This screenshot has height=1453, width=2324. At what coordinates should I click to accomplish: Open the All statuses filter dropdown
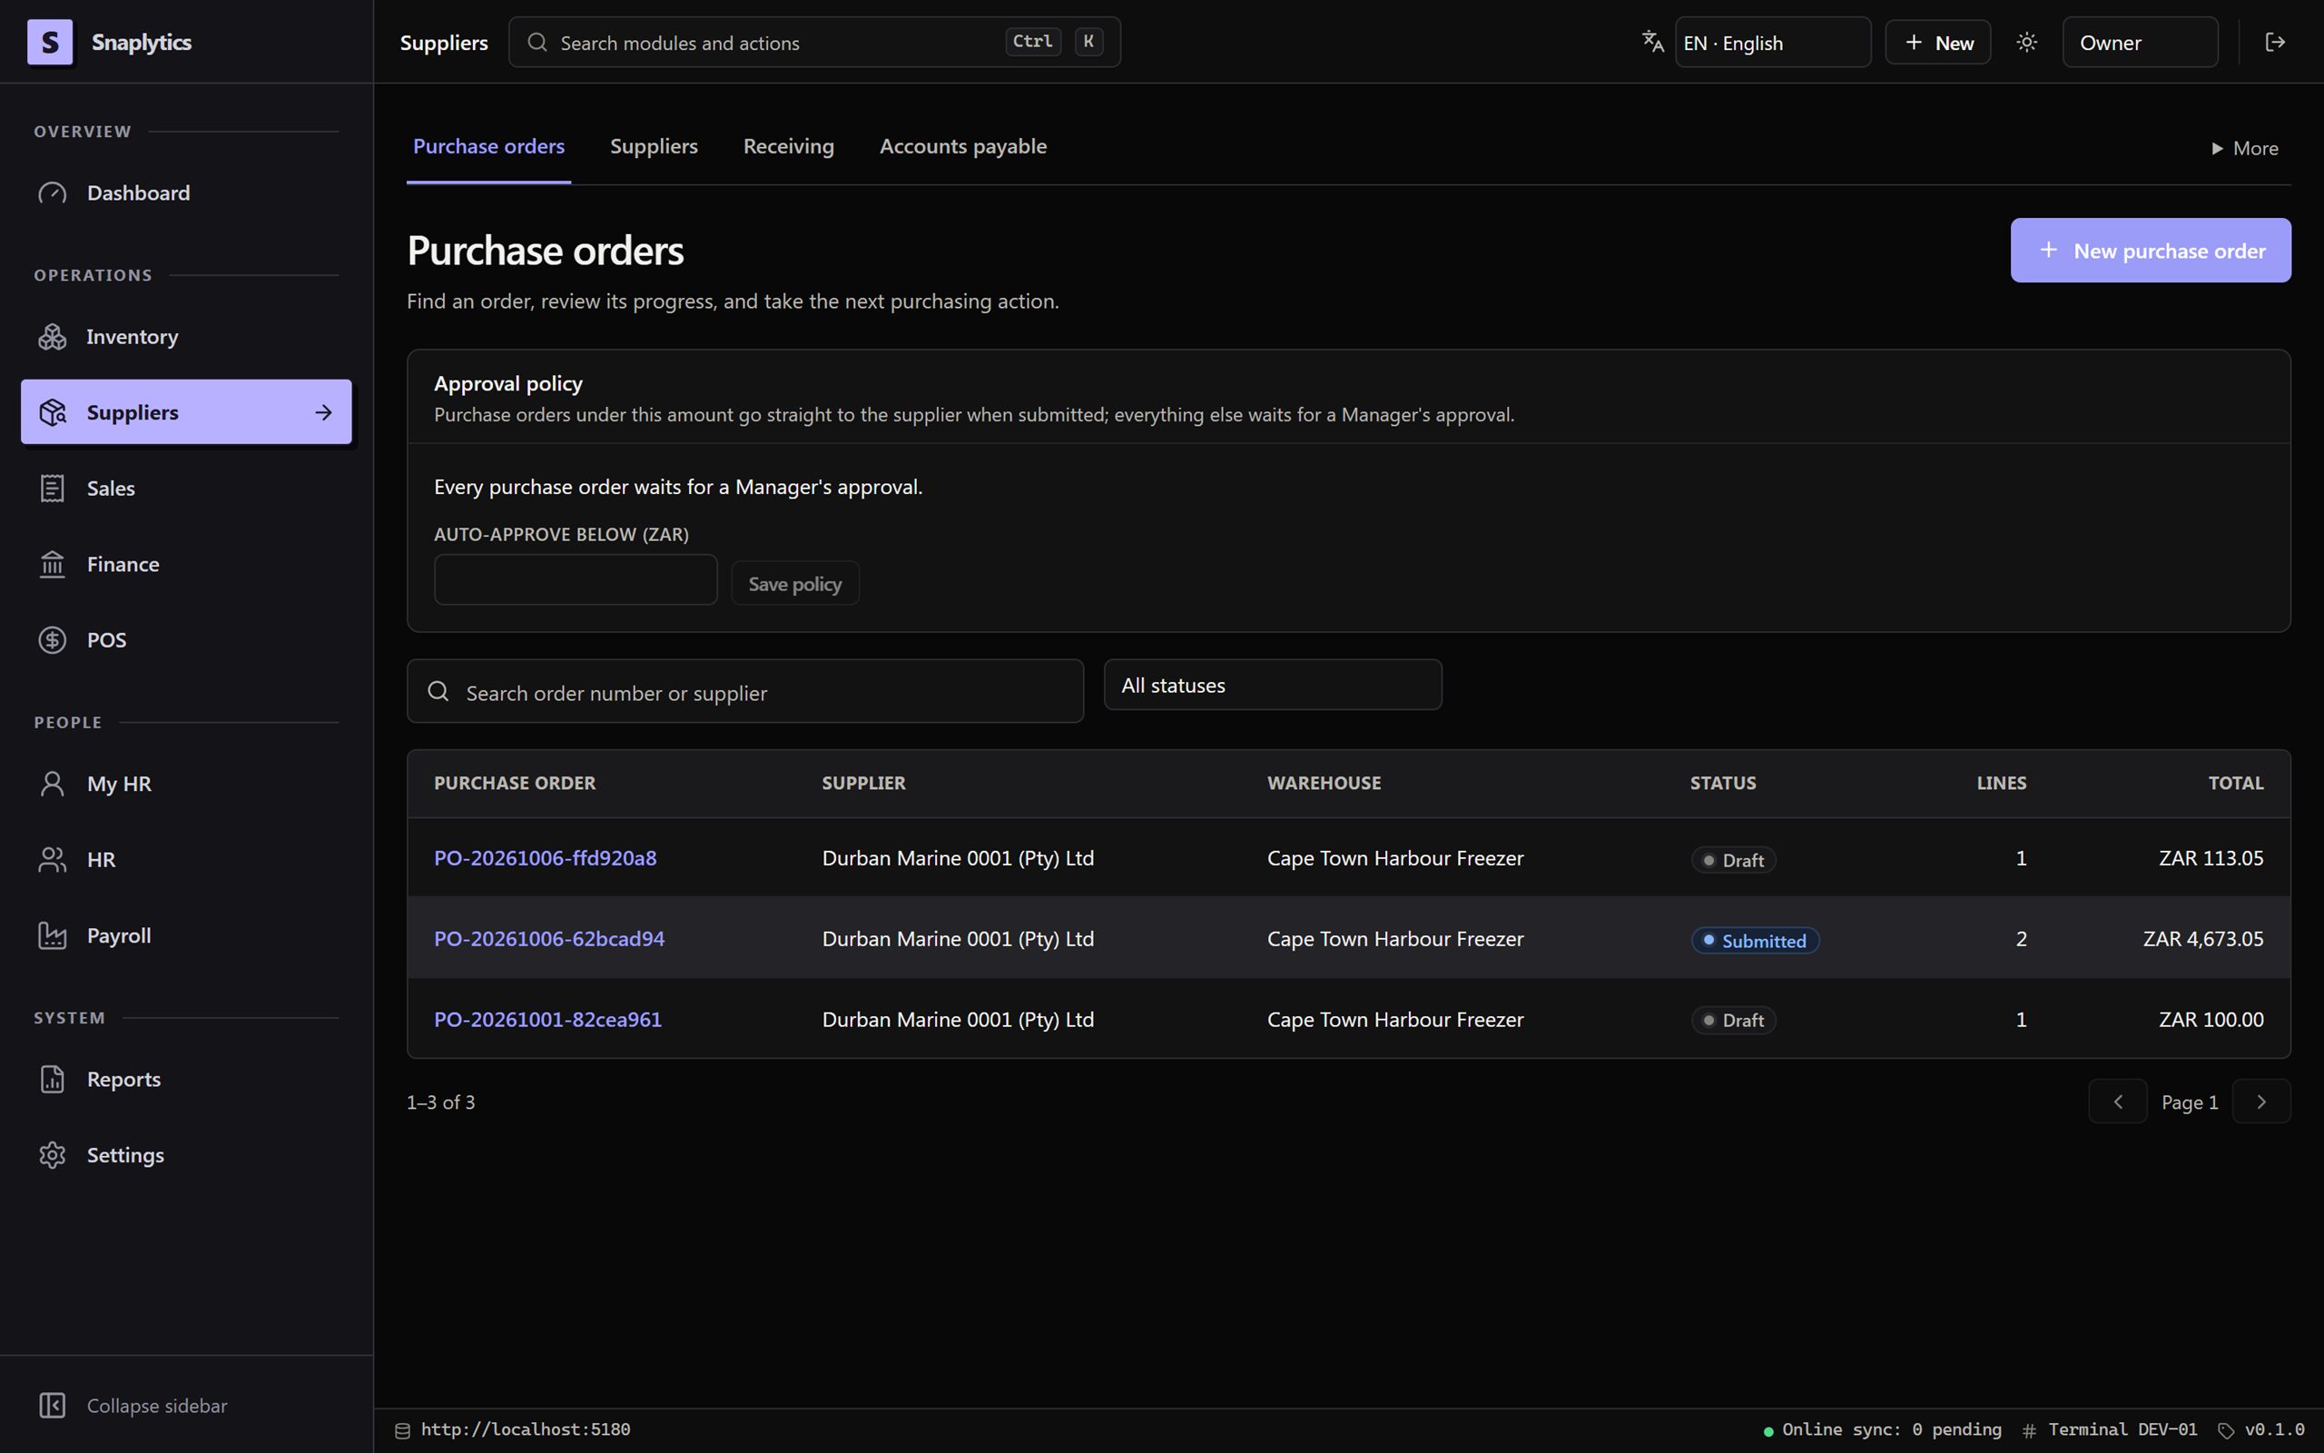1273,685
